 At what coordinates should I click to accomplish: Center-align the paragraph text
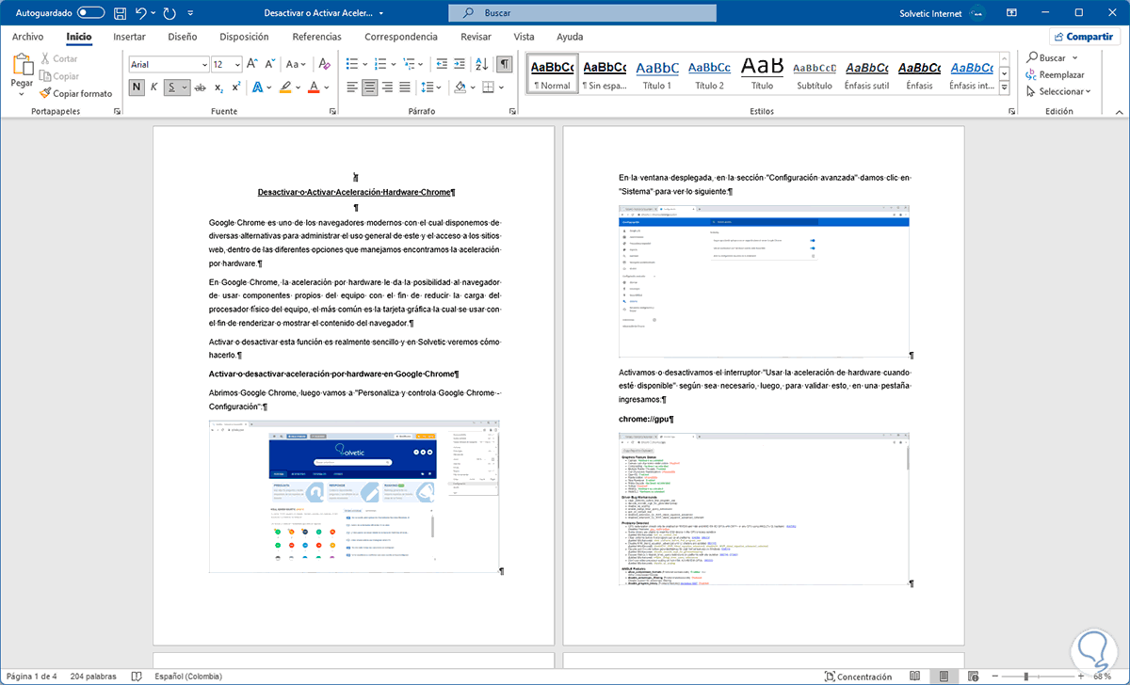[x=370, y=88]
